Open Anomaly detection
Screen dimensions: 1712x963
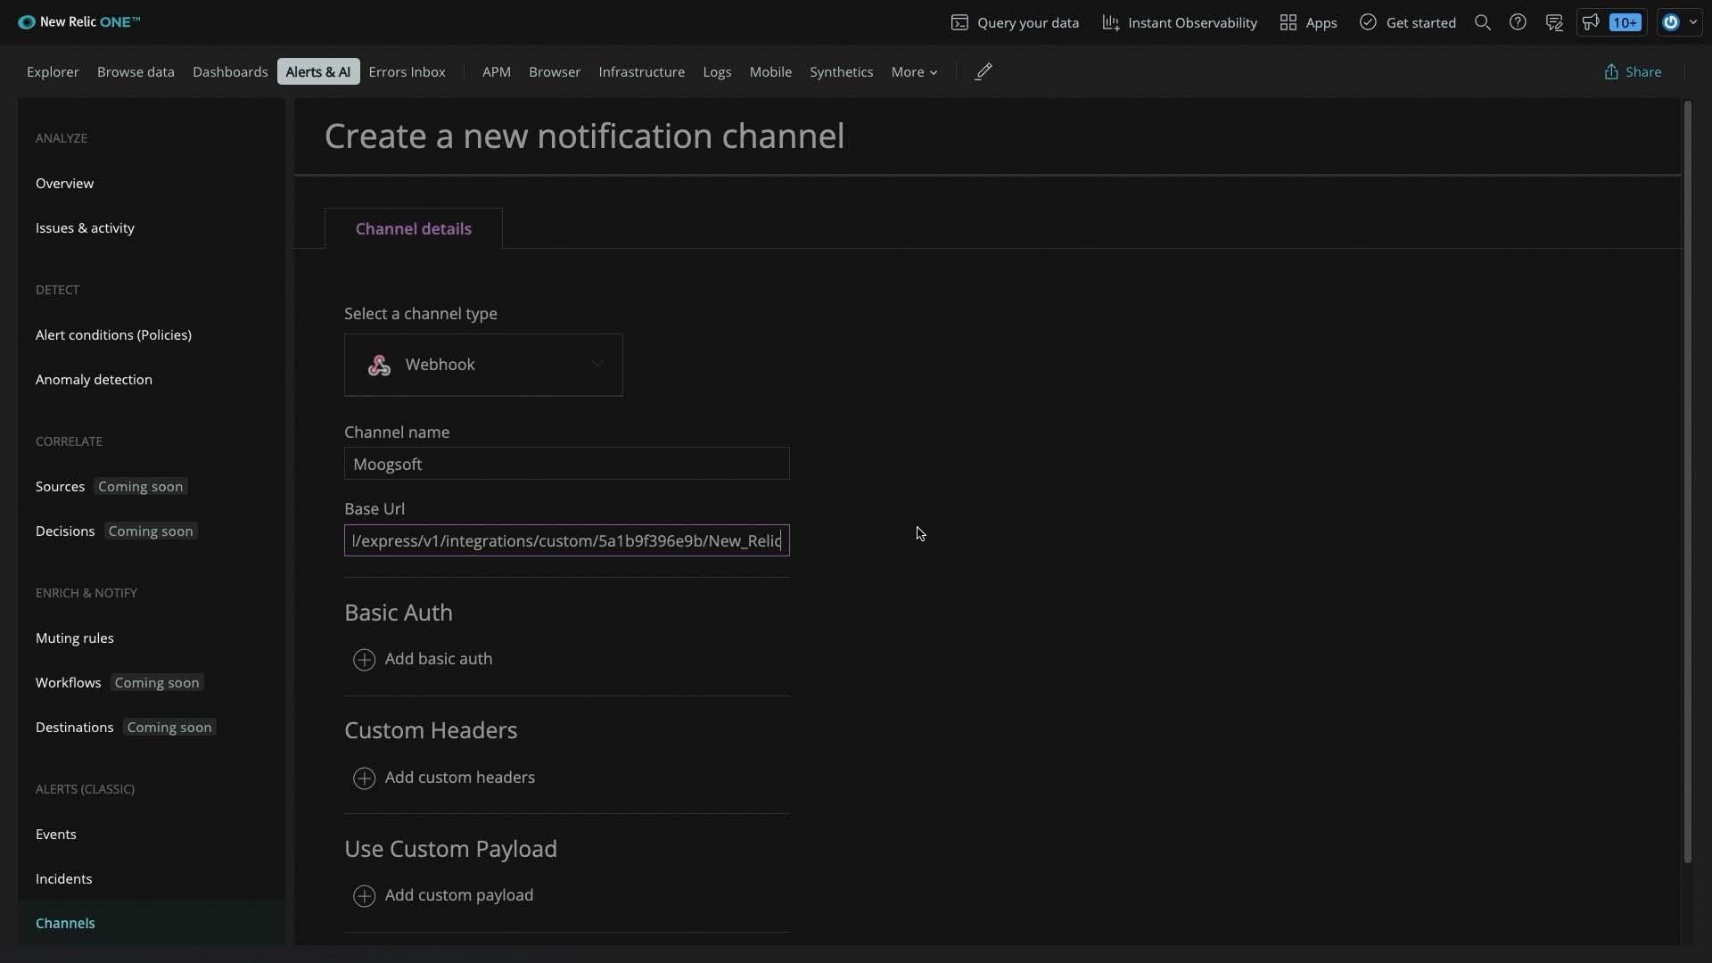click(x=94, y=379)
